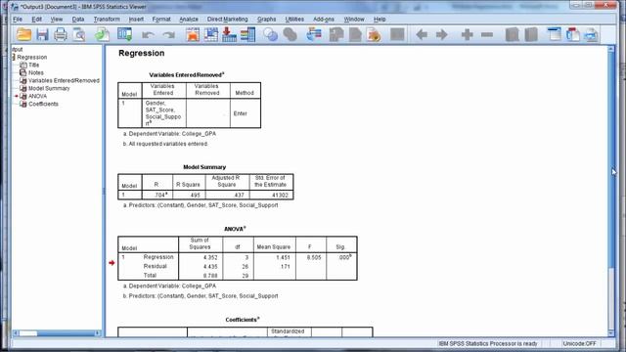Click outline pane horizontal scrollbar right arrow
The height and width of the screenshot is (352, 626).
[98, 332]
